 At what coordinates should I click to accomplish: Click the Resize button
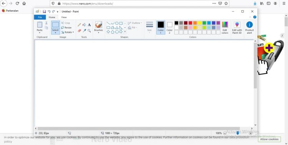click(66, 28)
